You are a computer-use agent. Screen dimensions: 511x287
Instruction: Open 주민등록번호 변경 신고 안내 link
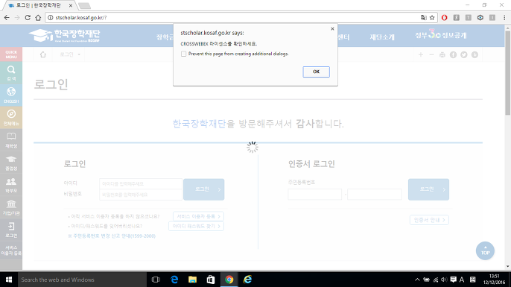[112, 236]
